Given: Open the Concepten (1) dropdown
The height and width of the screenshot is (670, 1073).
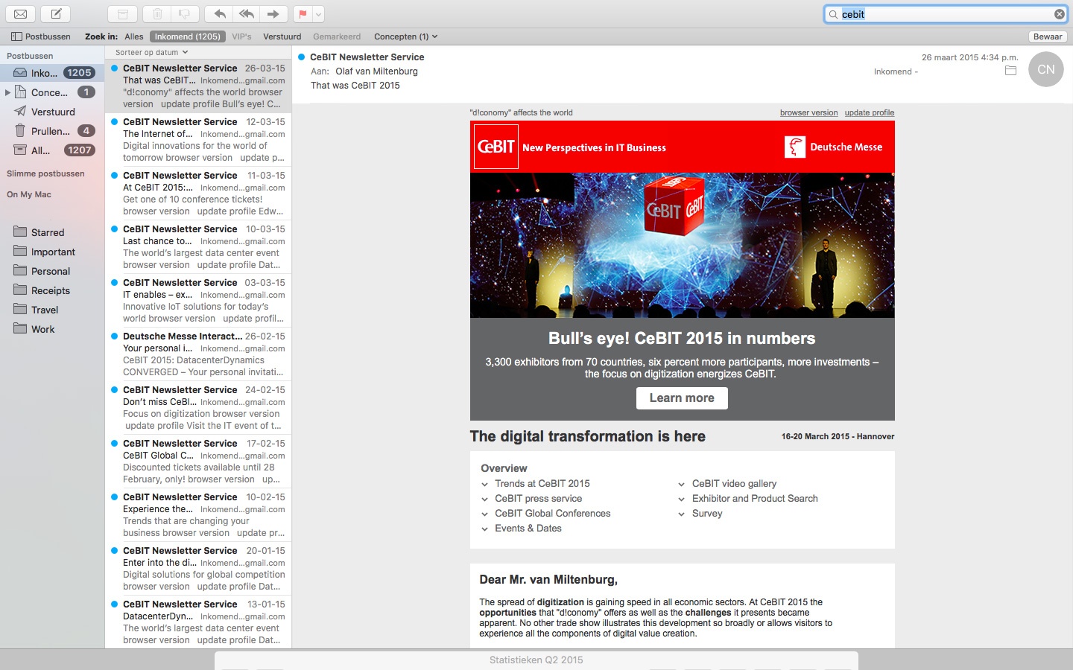Looking at the screenshot, I should pyautogui.click(x=405, y=36).
